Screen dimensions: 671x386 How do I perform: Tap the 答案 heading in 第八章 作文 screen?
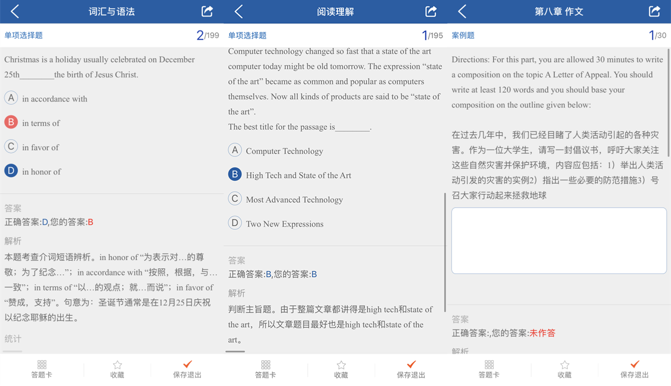460,319
